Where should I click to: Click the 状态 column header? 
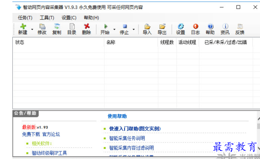(x=58, y=42)
